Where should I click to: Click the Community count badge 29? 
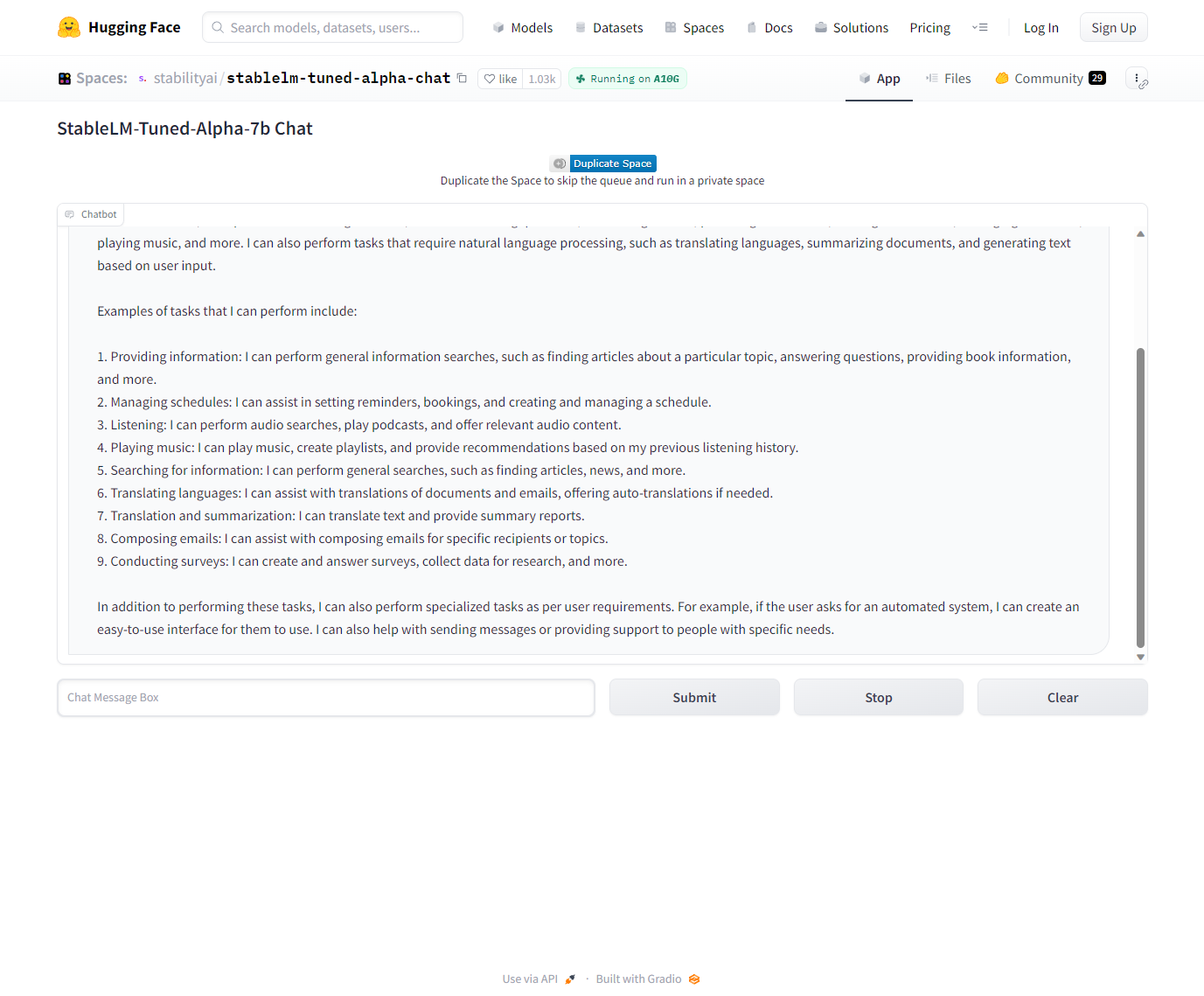click(x=1097, y=78)
